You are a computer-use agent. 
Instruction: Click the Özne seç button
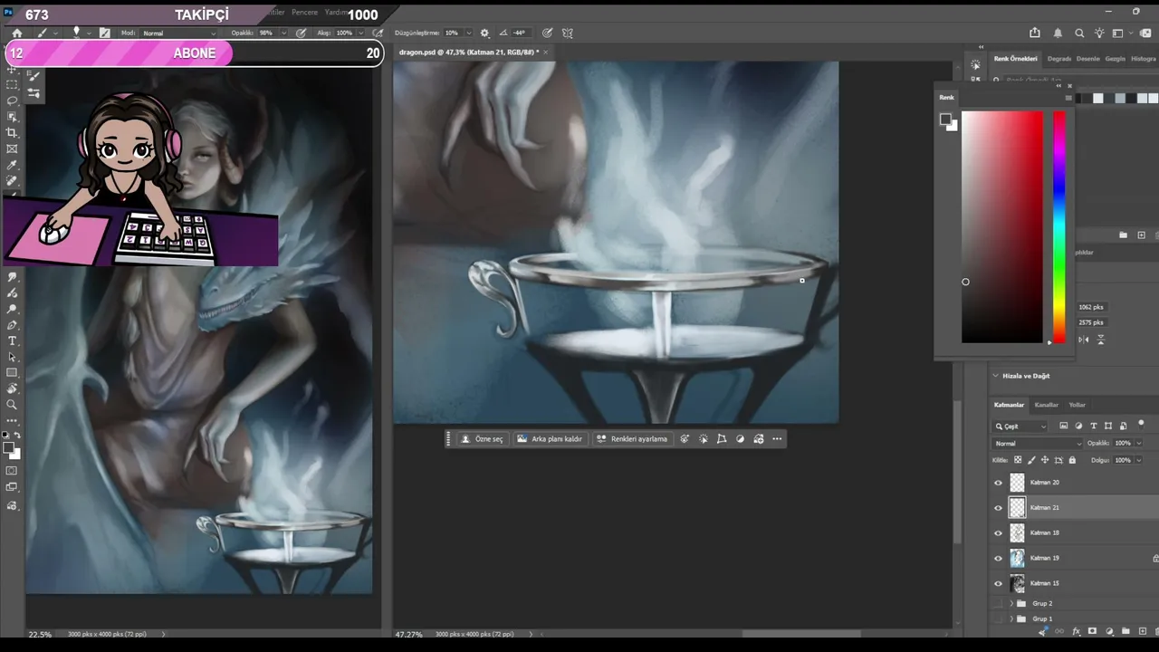tap(482, 439)
